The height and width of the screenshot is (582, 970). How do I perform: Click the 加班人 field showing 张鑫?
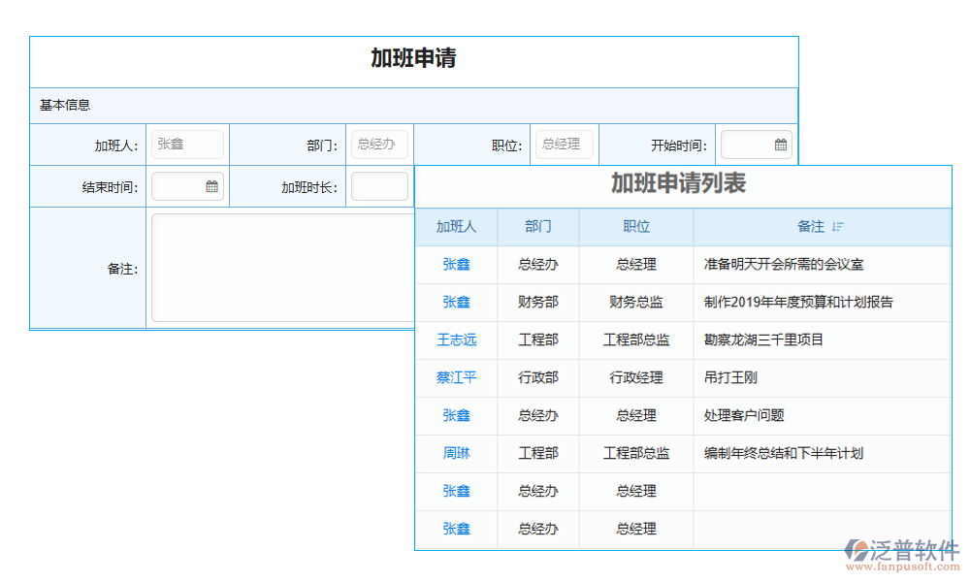point(187,144)
